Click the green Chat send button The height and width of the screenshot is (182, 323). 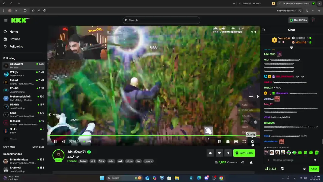click(x=314, y=169)
